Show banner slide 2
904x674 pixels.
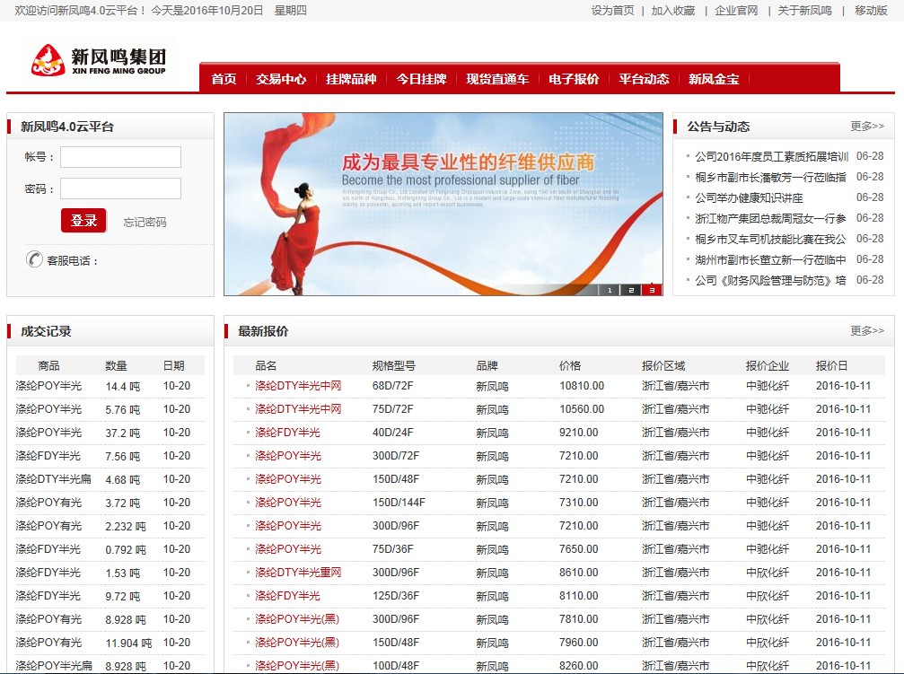(x=631, y=290)
